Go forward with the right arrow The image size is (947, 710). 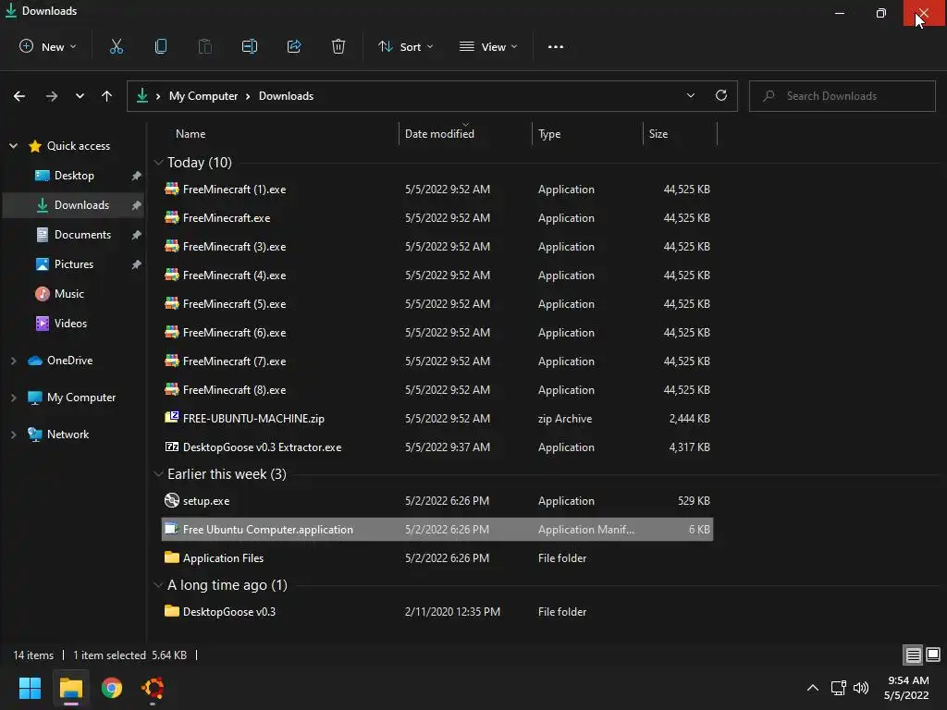(52, 96)
